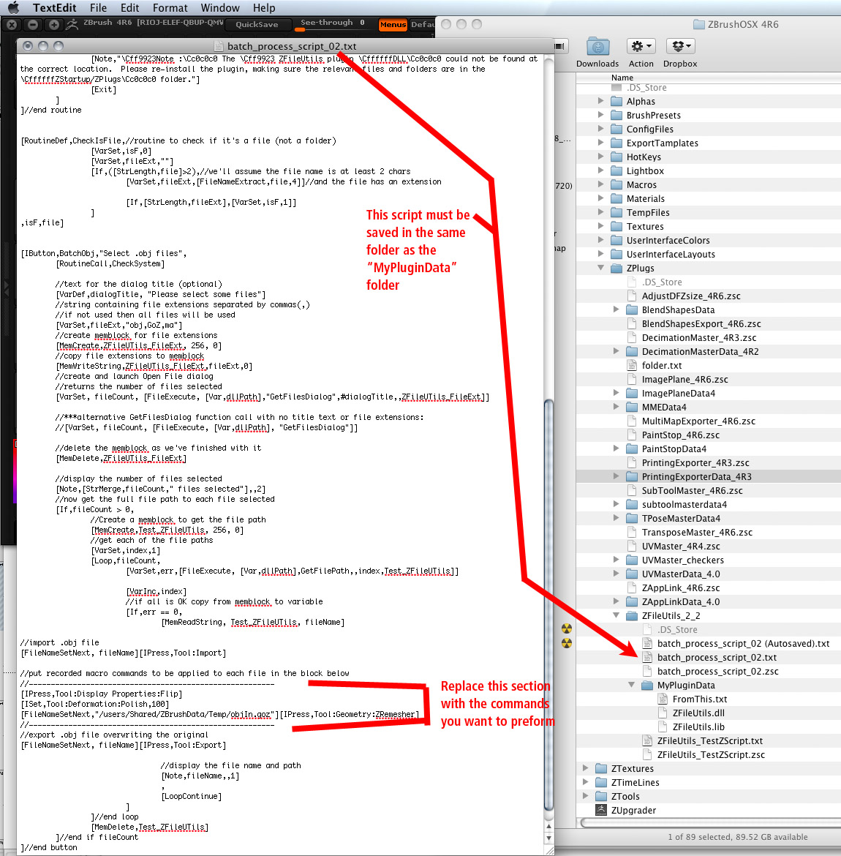Click the Name column header in Finder

pyautogui.click(x=622, y=78)
